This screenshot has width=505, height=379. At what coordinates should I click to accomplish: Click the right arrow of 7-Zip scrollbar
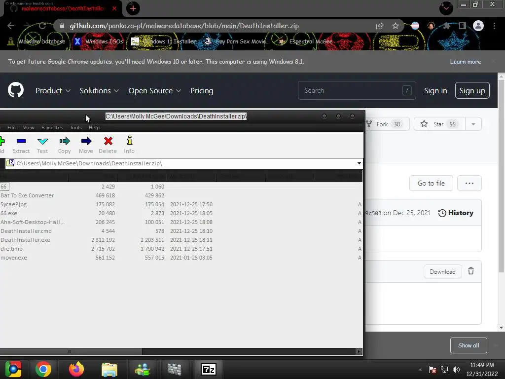(x=359, y=351)
